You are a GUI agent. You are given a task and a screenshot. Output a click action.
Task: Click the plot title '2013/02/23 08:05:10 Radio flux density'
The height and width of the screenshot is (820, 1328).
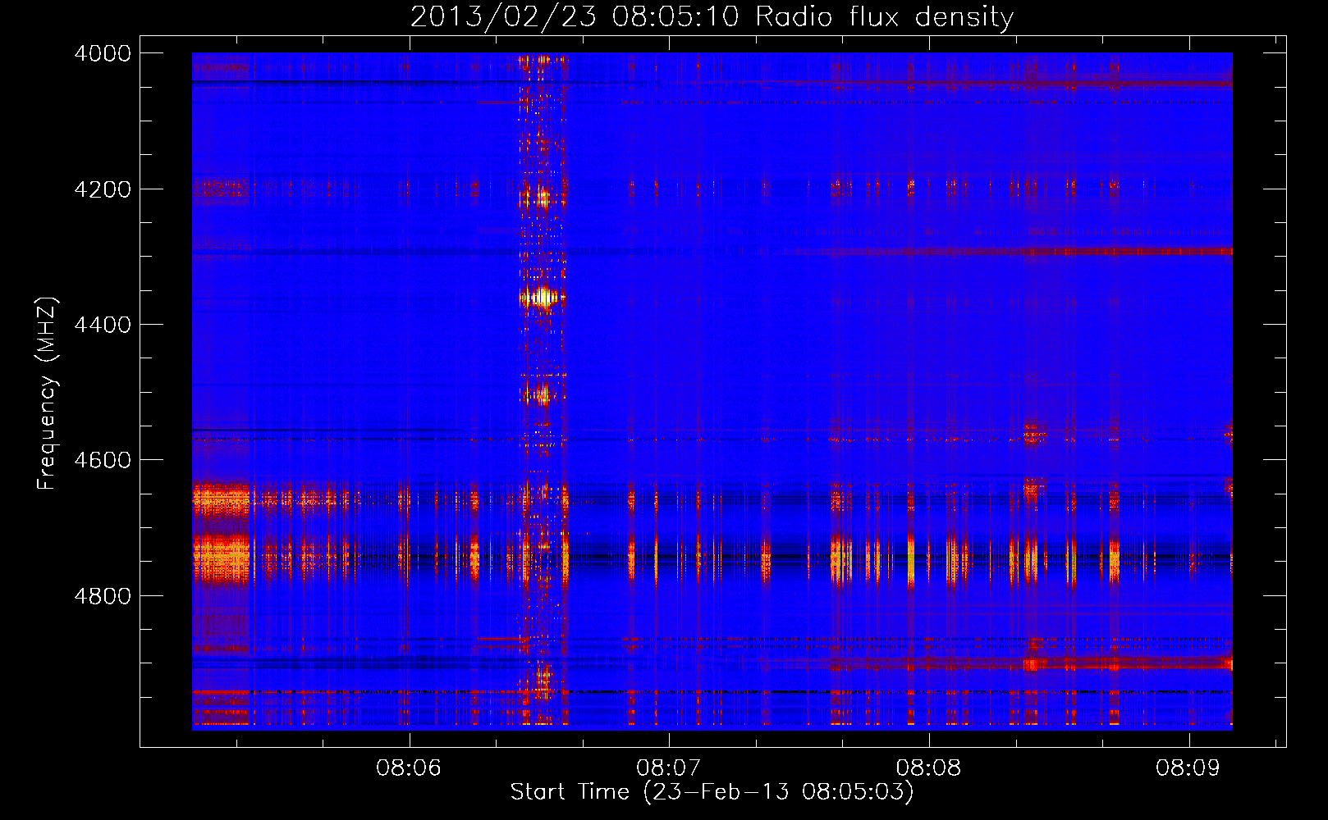712,17
